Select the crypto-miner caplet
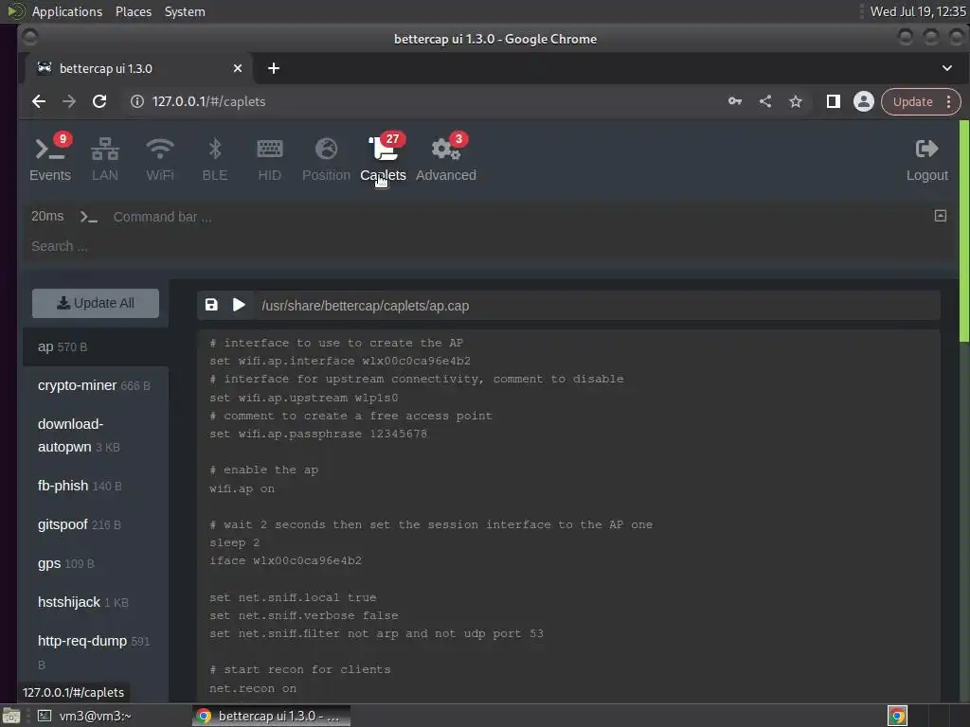The height and width of the screenshot is (727, 970). click(96, 385)
